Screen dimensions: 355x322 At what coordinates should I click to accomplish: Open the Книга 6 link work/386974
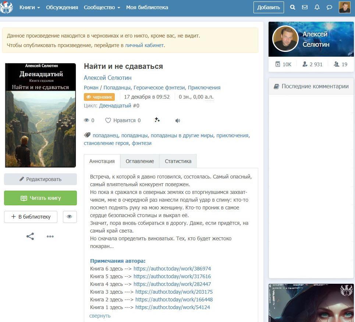tap(172, 269)
